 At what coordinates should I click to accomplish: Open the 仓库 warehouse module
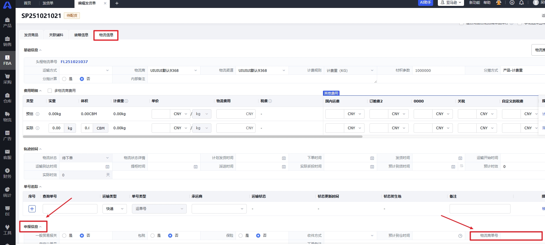pos(7,98)
